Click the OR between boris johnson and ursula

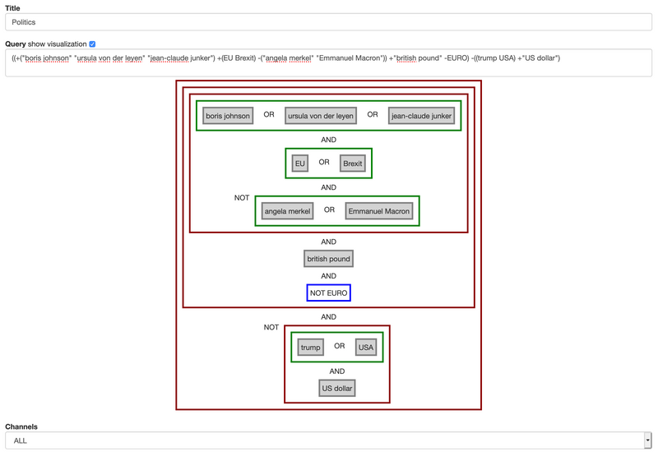click(269, 115)
